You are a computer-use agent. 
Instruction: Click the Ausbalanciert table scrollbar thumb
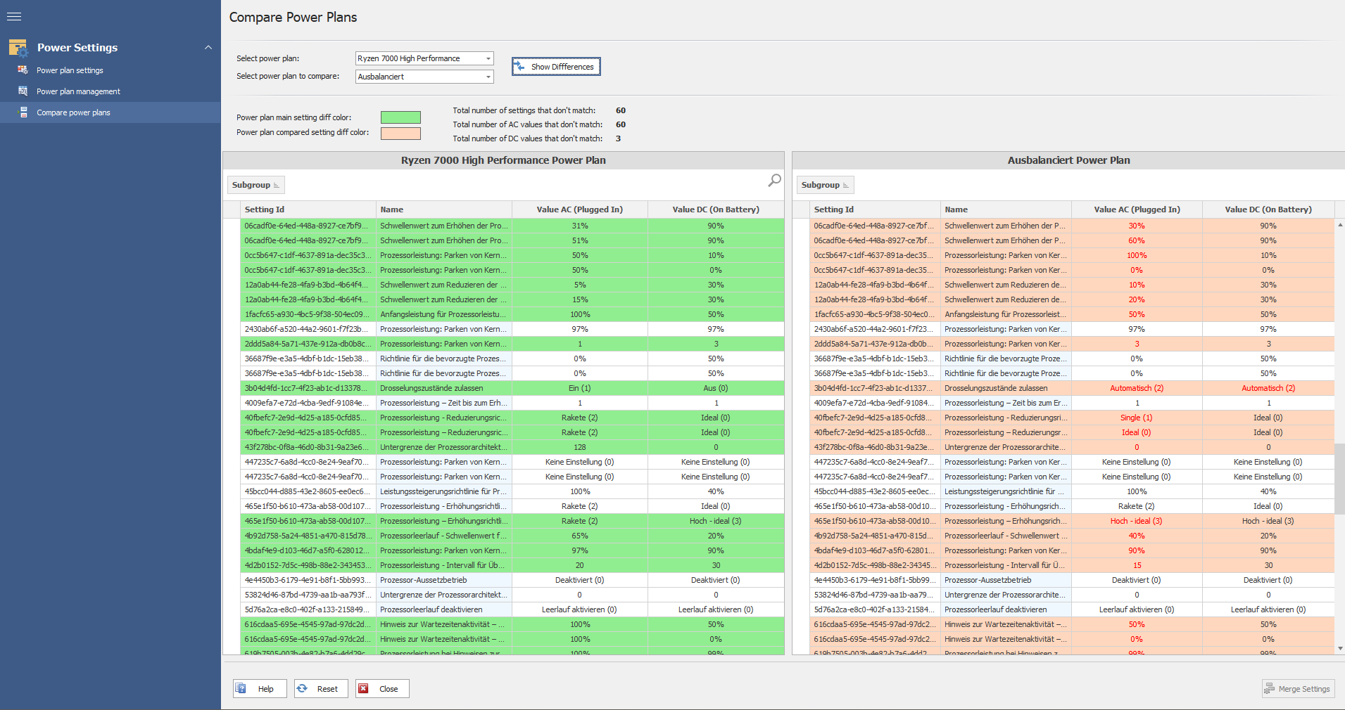[1340, 479]
